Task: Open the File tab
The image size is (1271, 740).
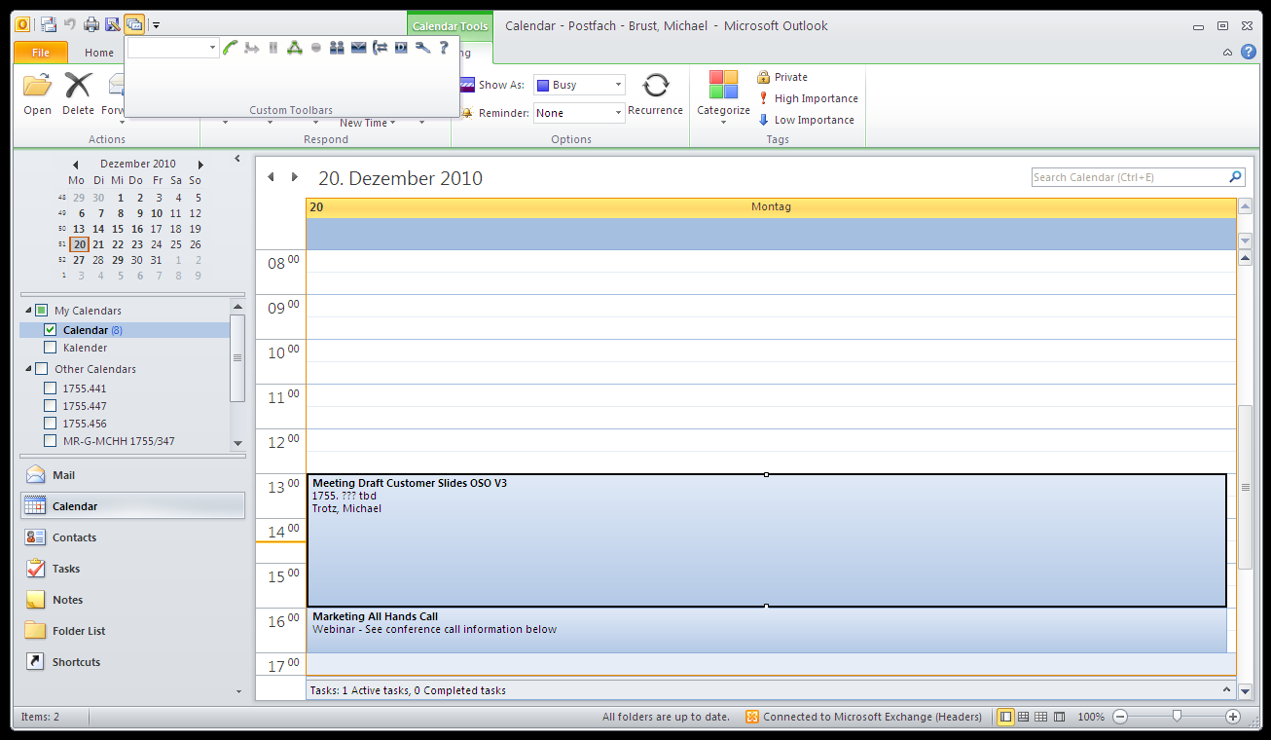Action: pos(41,53)
